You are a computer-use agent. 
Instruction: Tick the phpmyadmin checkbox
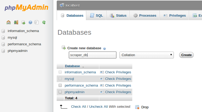[x=60, y=92]
